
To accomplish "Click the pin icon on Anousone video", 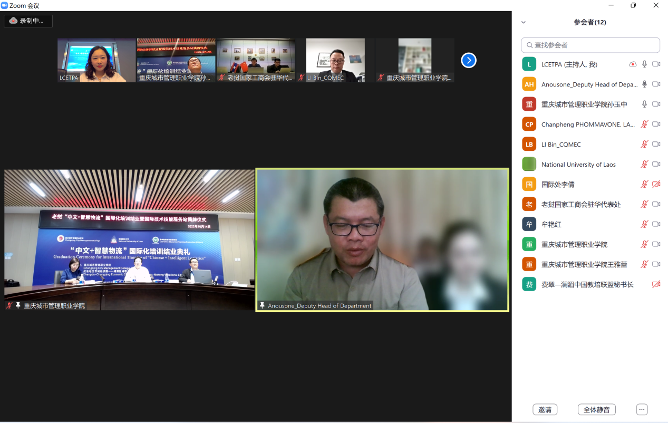I will (x=262, y=305).
